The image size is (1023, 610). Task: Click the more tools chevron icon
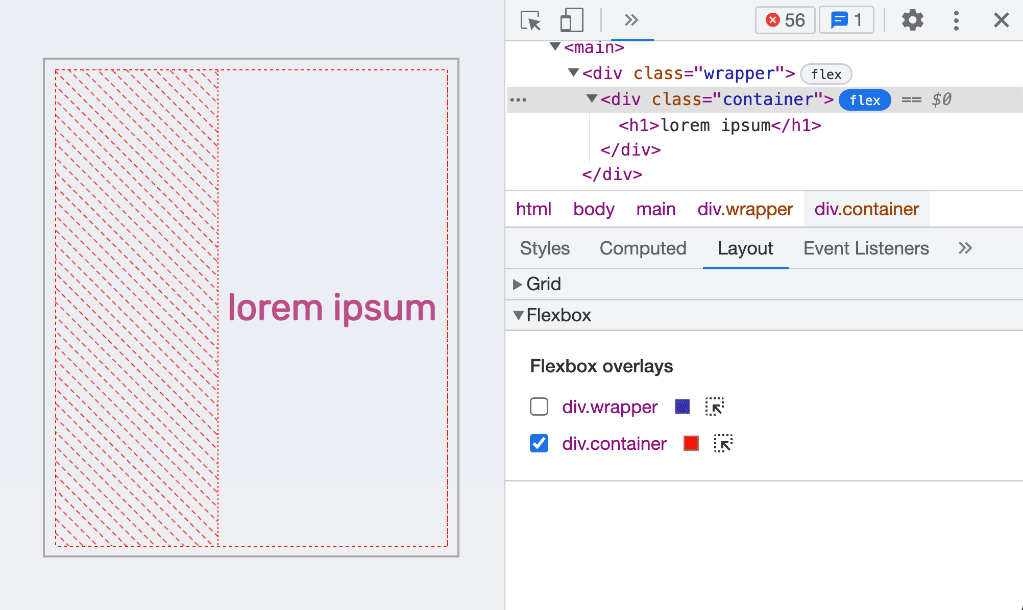[x=631, y=18]
